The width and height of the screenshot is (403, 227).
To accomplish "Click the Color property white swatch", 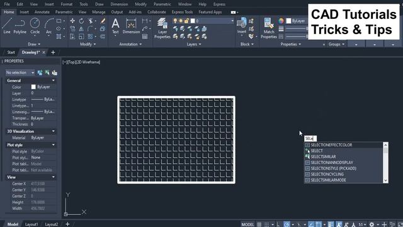I will [x=33, y=87].
